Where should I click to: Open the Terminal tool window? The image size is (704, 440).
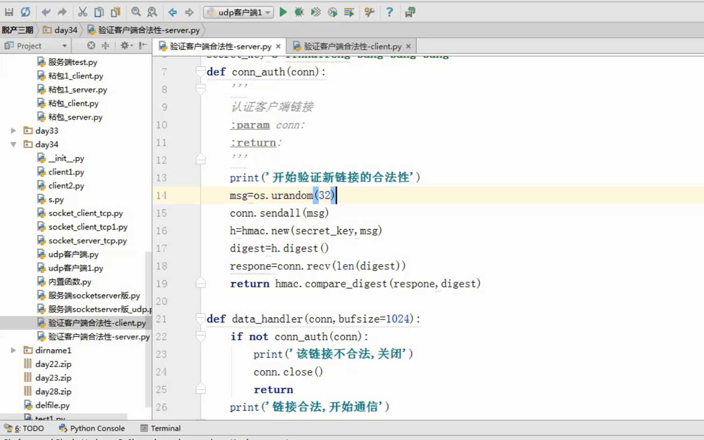[x=160, y=428]
